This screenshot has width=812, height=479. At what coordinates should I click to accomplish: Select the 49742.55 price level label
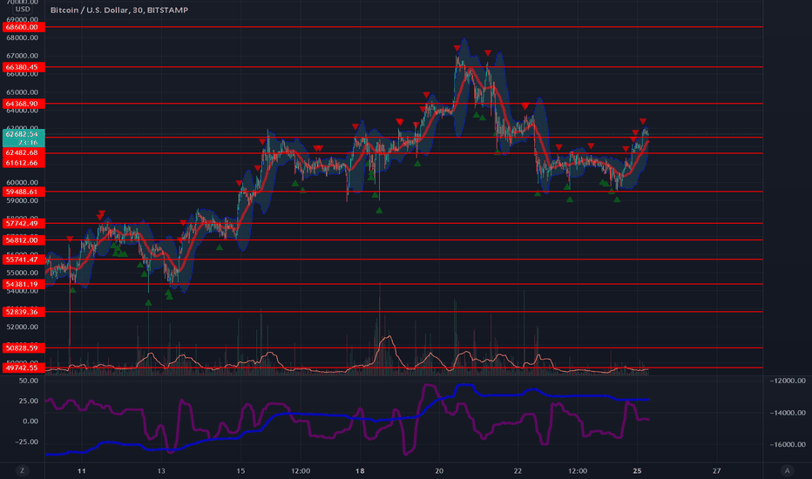(23, 368)
